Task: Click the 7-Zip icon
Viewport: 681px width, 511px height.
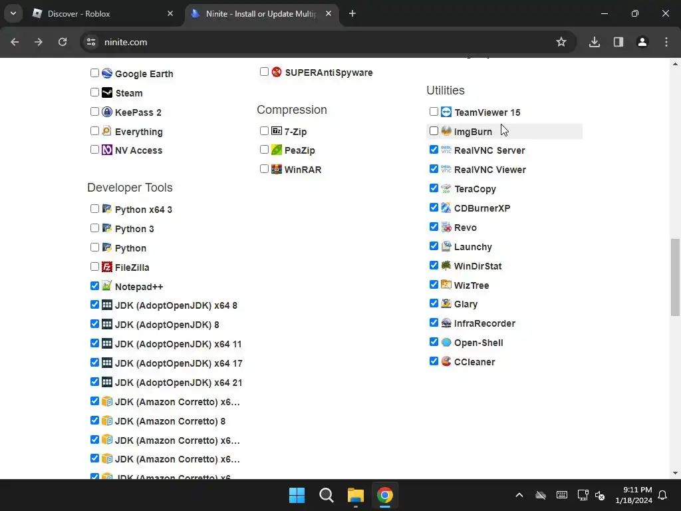Action: pos(277,131)
